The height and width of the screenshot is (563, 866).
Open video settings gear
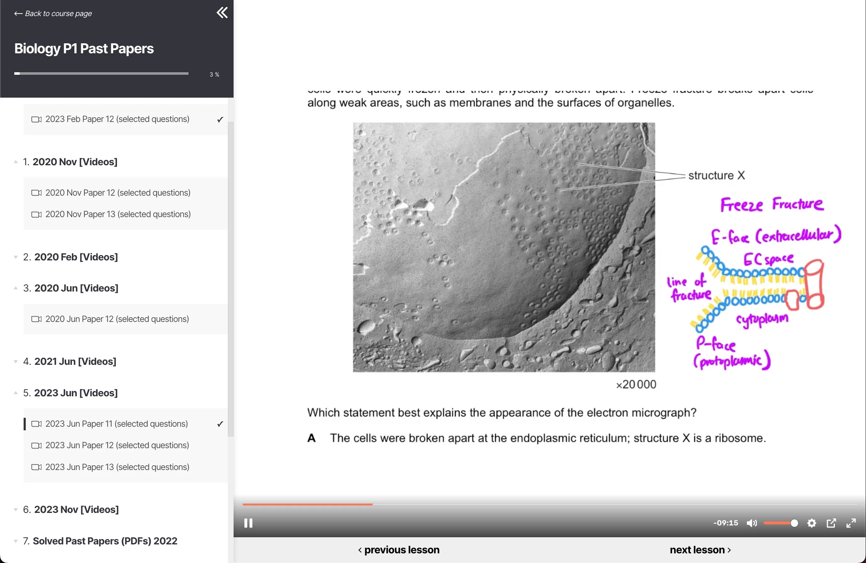(811, 523)
